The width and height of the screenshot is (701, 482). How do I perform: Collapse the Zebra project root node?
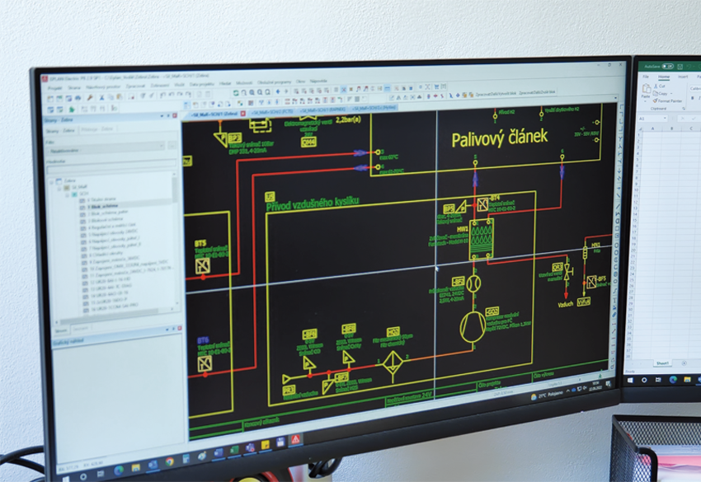(x=52, y=181)
